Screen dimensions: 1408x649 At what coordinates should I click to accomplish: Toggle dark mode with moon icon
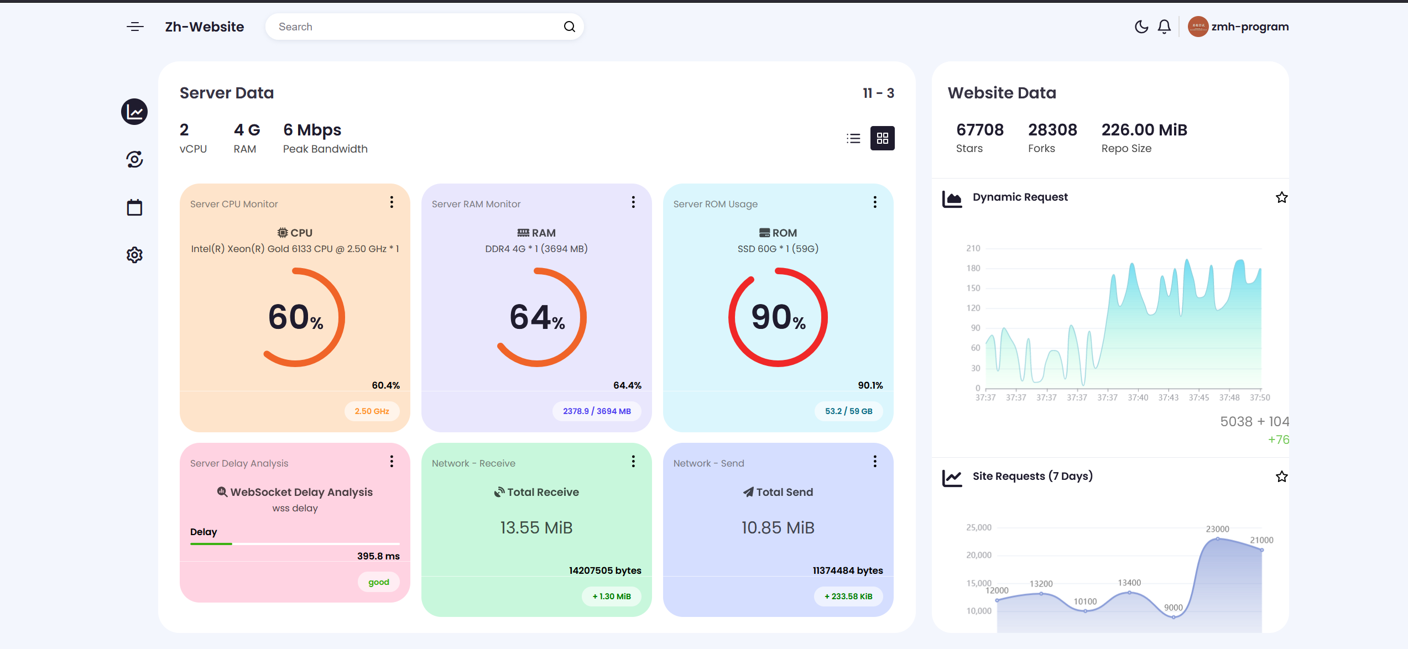tap(1141, 27)
